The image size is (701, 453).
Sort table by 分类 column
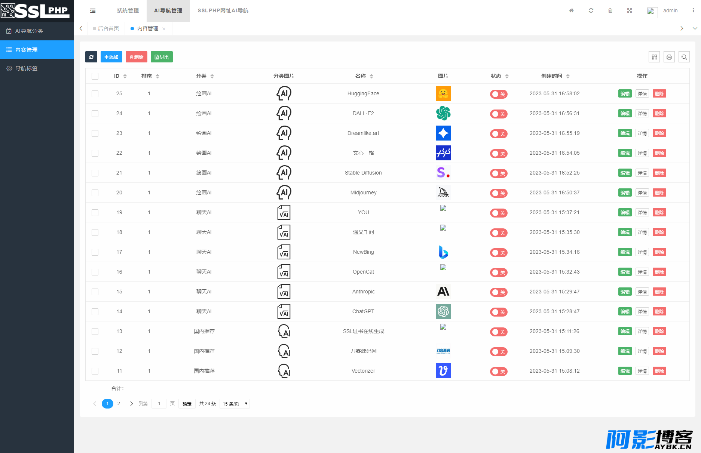click(x=212, y=76)
